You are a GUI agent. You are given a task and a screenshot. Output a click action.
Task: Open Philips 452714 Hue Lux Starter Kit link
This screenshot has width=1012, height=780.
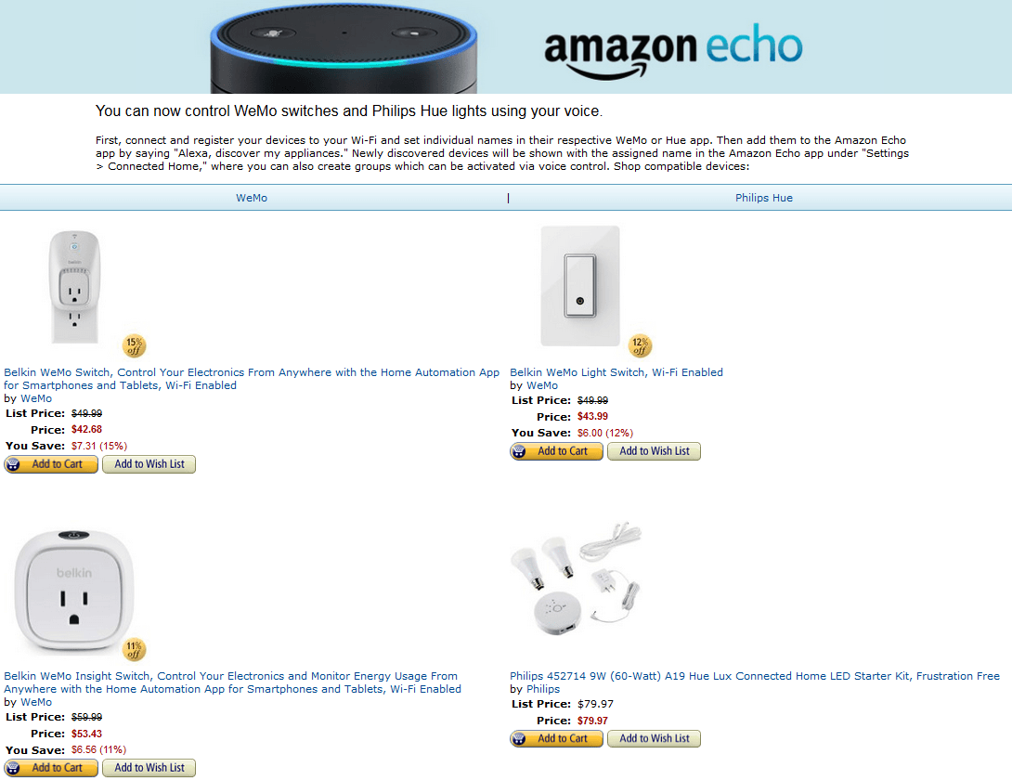pyautogui.click(x=755, y=676)
